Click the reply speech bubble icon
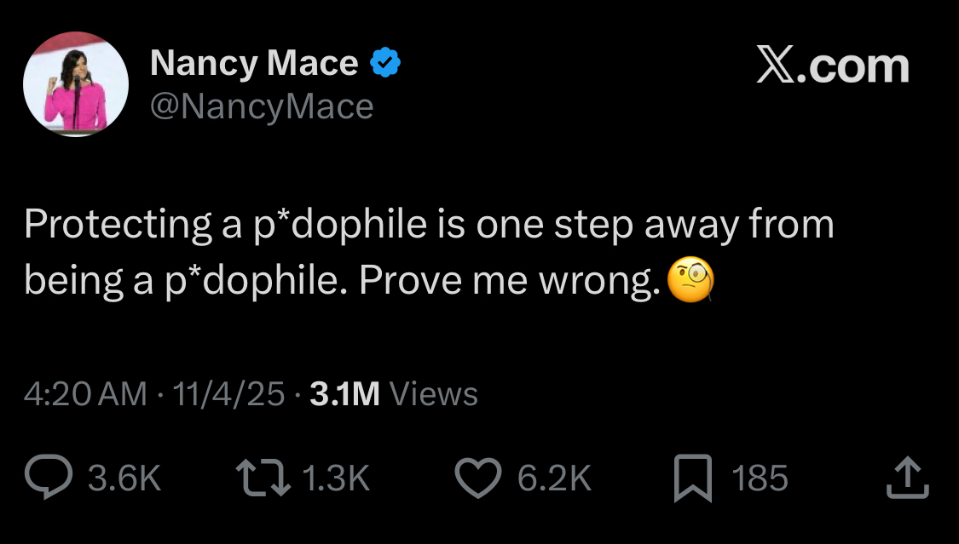959x544 pixels. (x=51, y=478)
